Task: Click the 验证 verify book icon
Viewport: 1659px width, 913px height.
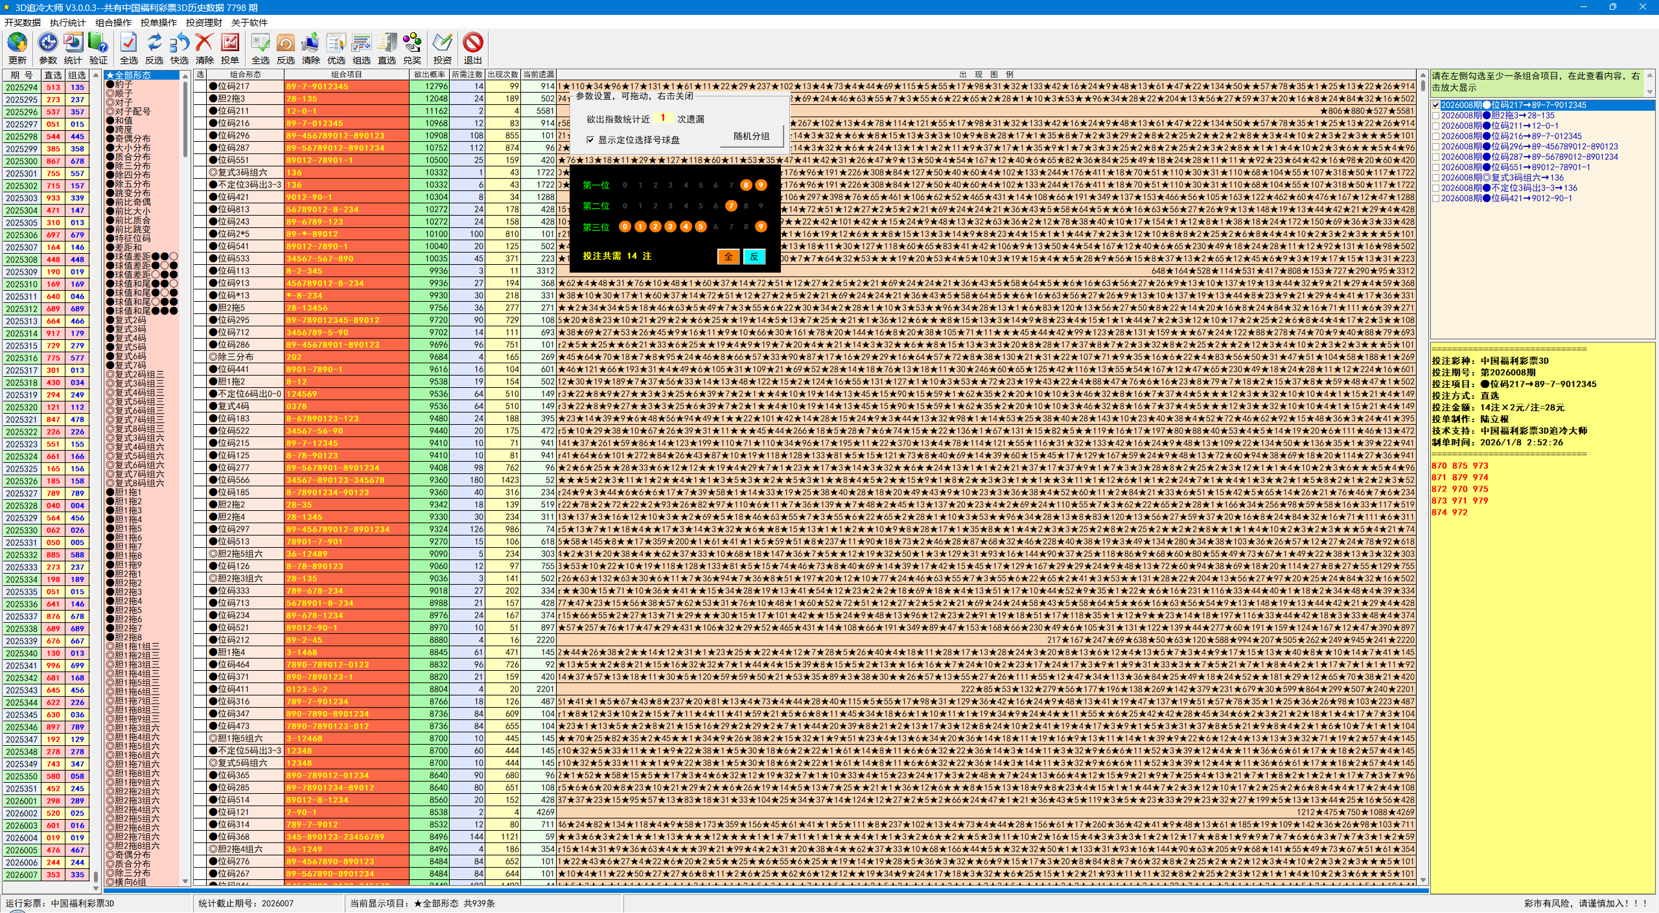Action: pyautogui.click(x=98, y=43)
